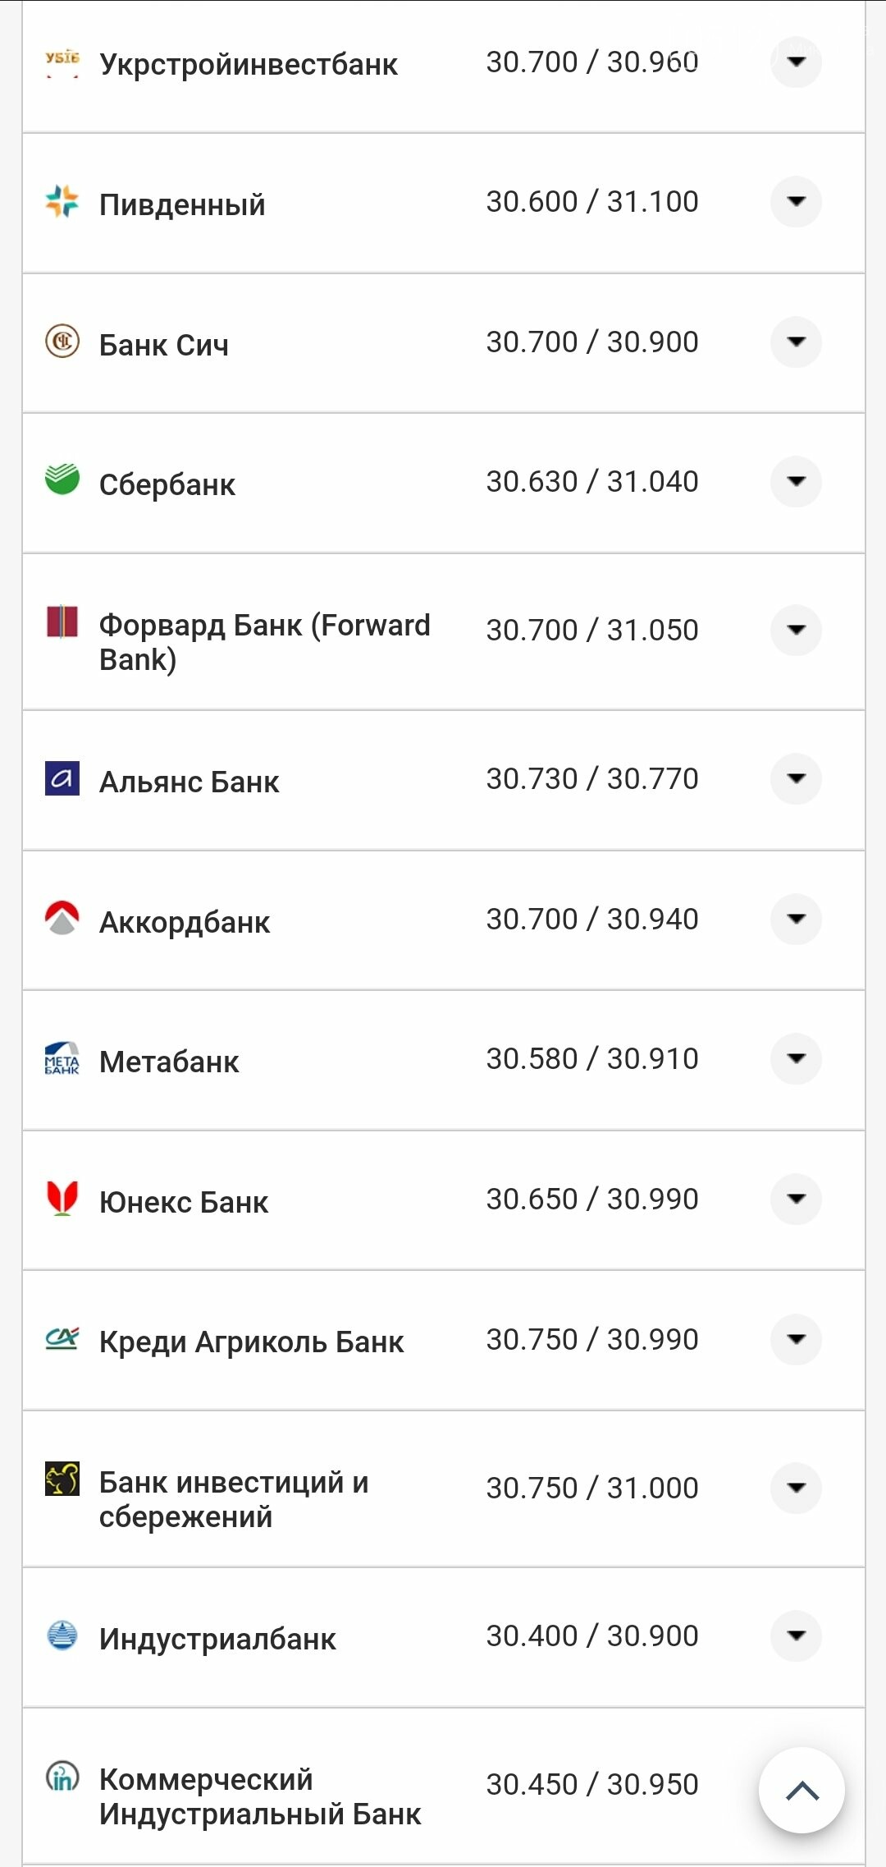Click the green Сбербанк logo icon
This screenshot has width=886, height=1867.
coord(62,479)
